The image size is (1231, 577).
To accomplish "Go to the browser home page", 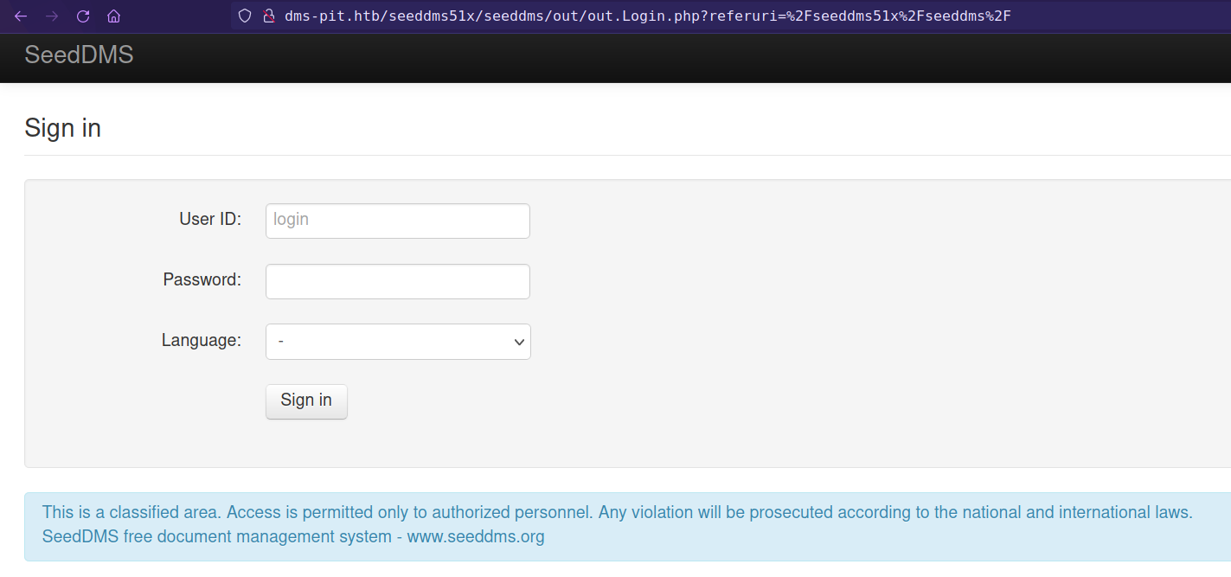I will tap(113, 16).
